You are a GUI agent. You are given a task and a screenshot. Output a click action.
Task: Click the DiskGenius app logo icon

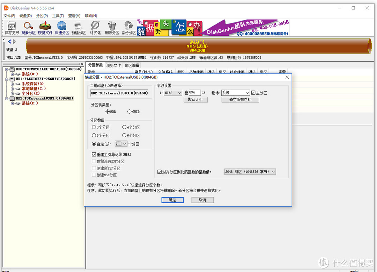click(x=6, y=8)
